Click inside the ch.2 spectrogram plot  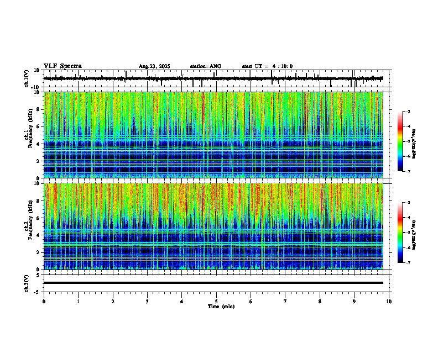[x=213, y=226]
